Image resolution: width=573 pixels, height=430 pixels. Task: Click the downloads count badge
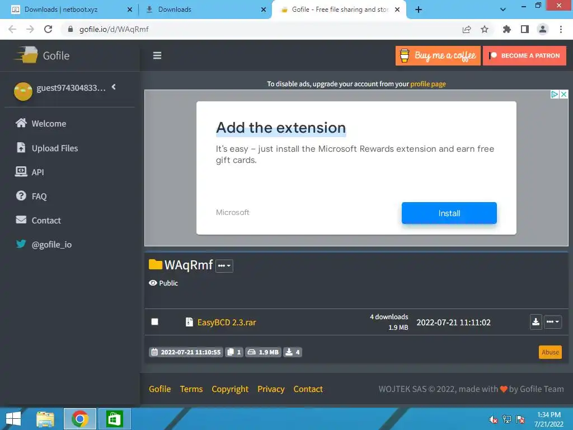(x=292, y=352)
